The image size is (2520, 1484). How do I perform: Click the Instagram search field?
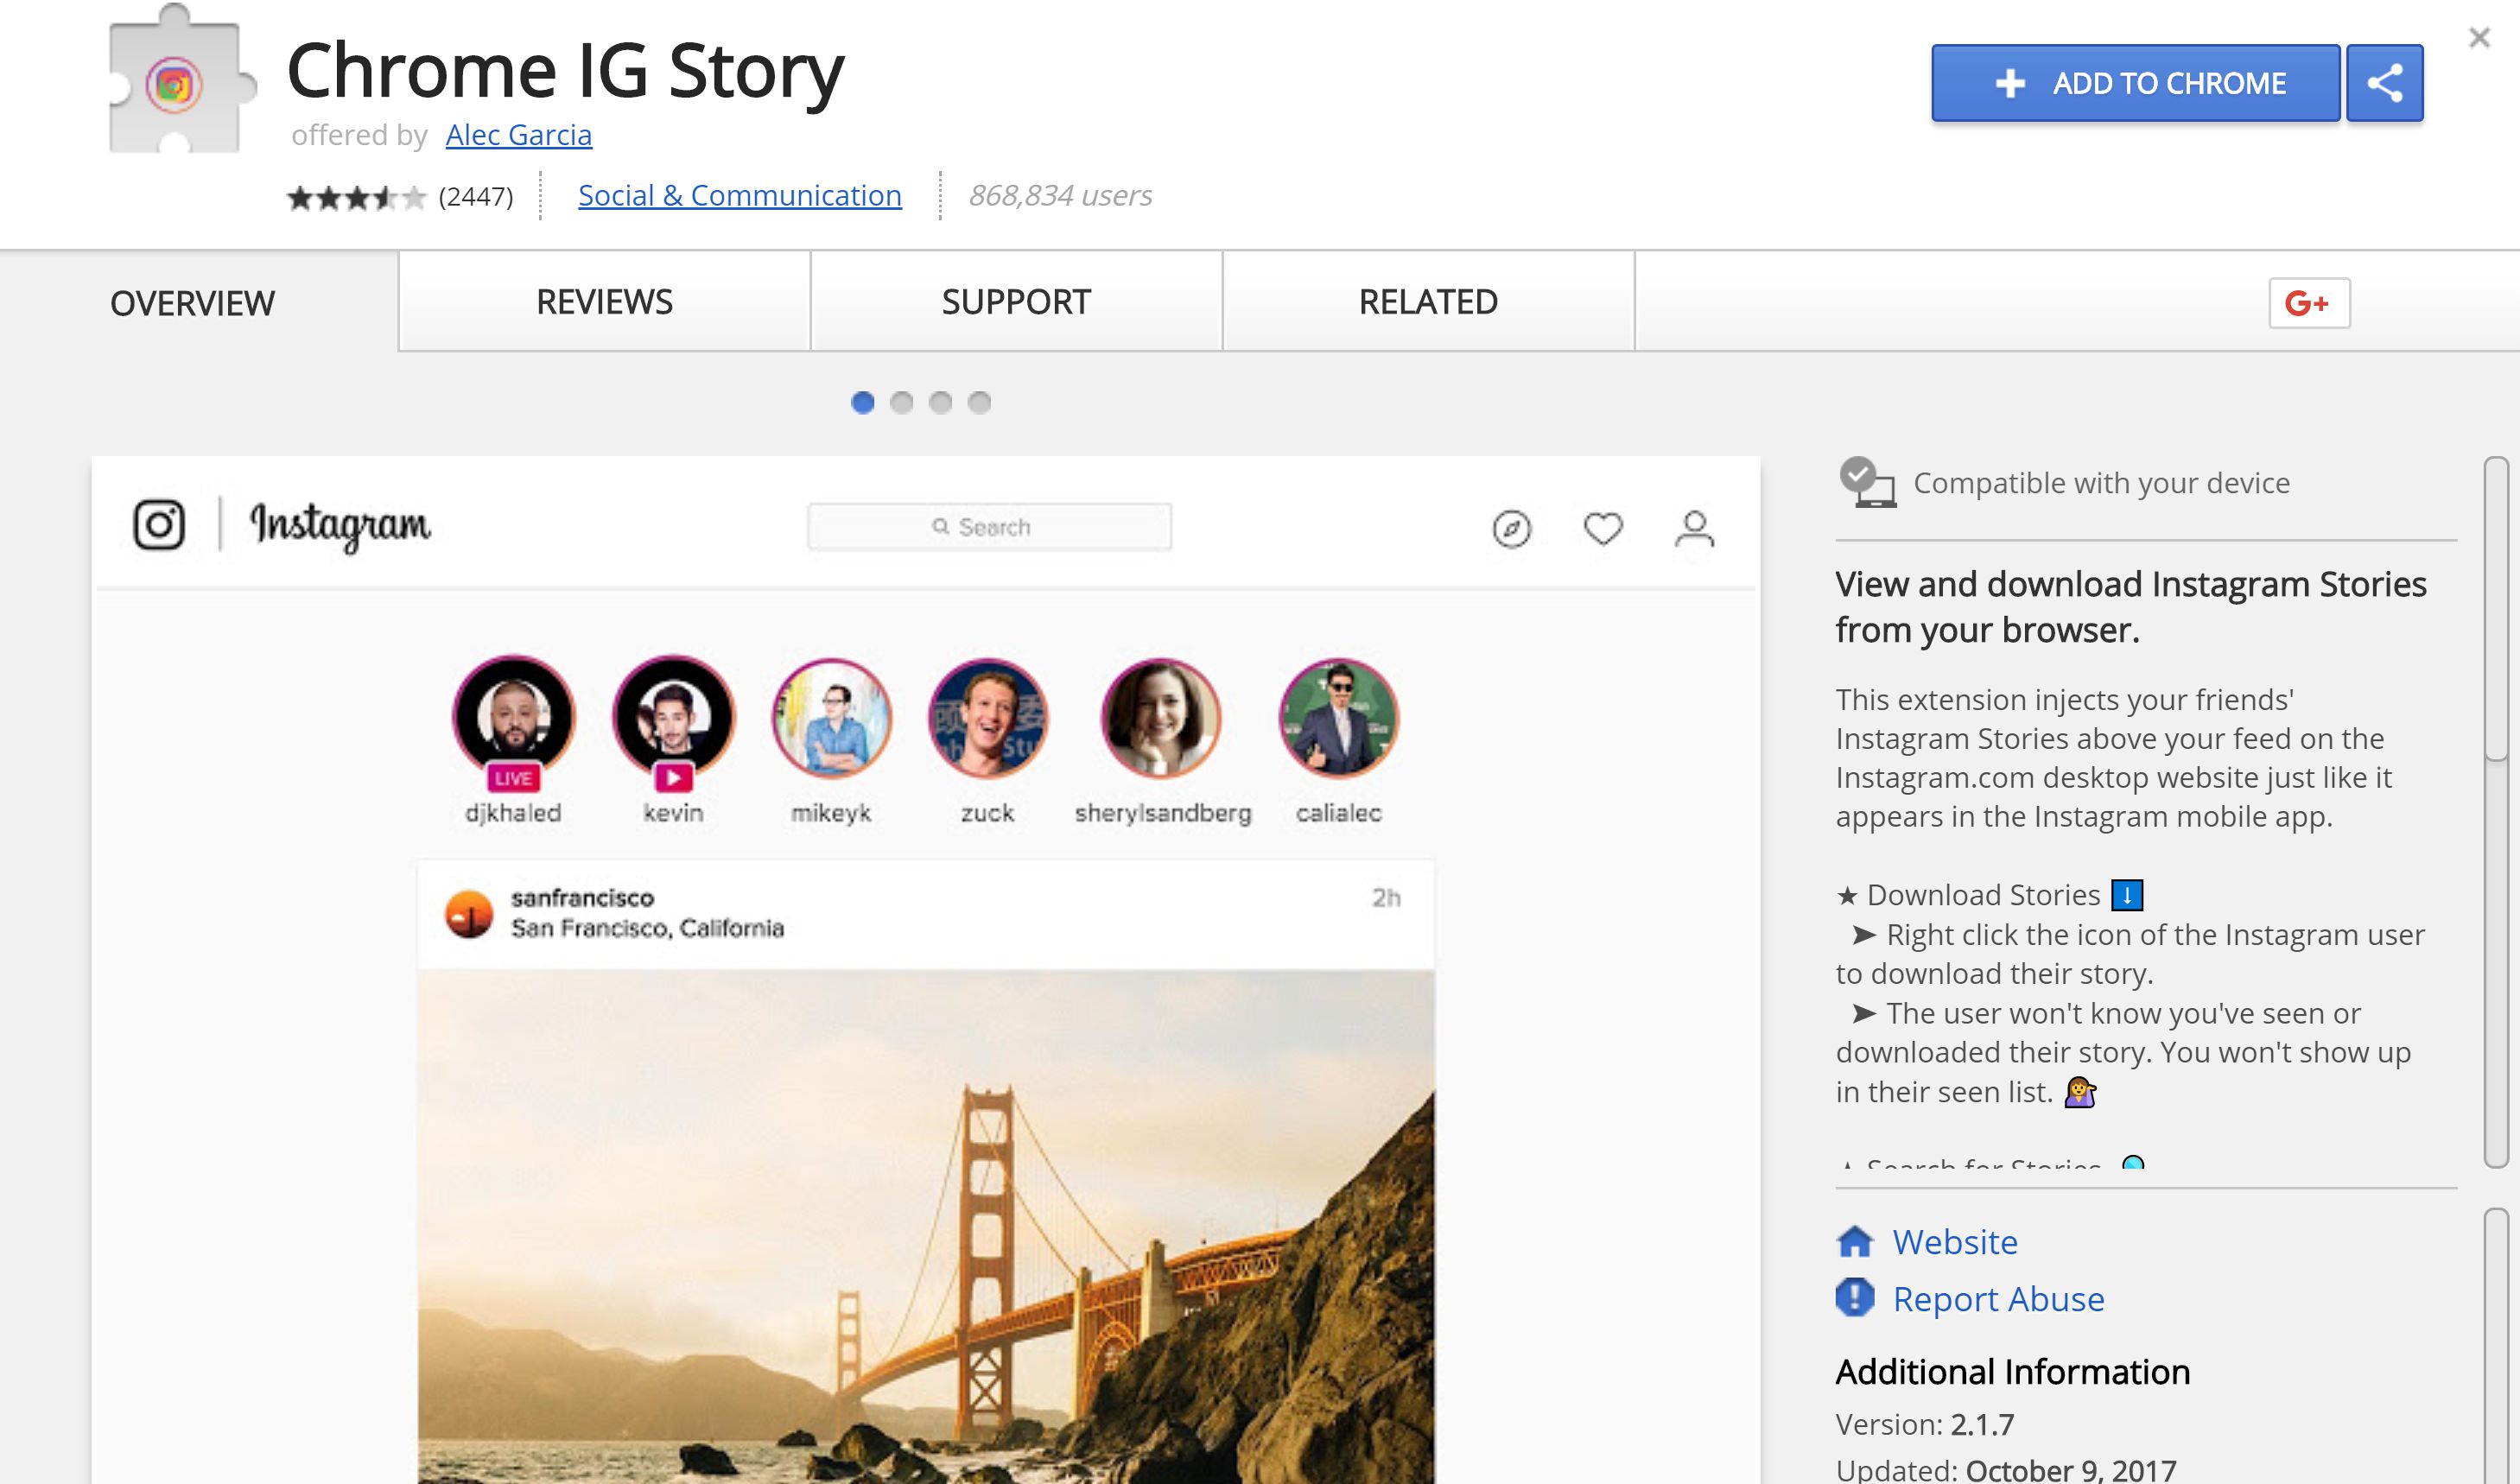pos(988,527)
